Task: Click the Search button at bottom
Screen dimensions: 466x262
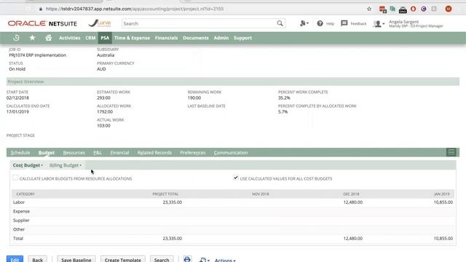Action: (x=162, y=259)
